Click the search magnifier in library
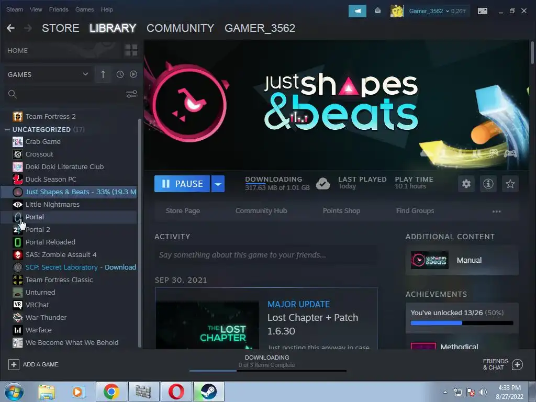This screenshot has width=536, height=402. [13, 94]
